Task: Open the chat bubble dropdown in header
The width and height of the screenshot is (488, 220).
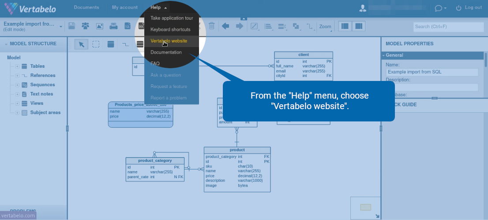Action: 441,8
